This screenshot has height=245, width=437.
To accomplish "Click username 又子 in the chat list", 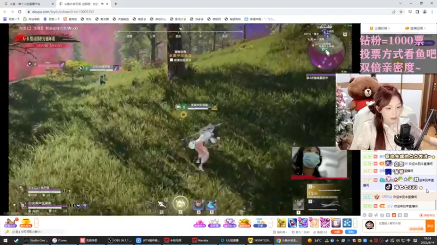I will tap(390, 206).
